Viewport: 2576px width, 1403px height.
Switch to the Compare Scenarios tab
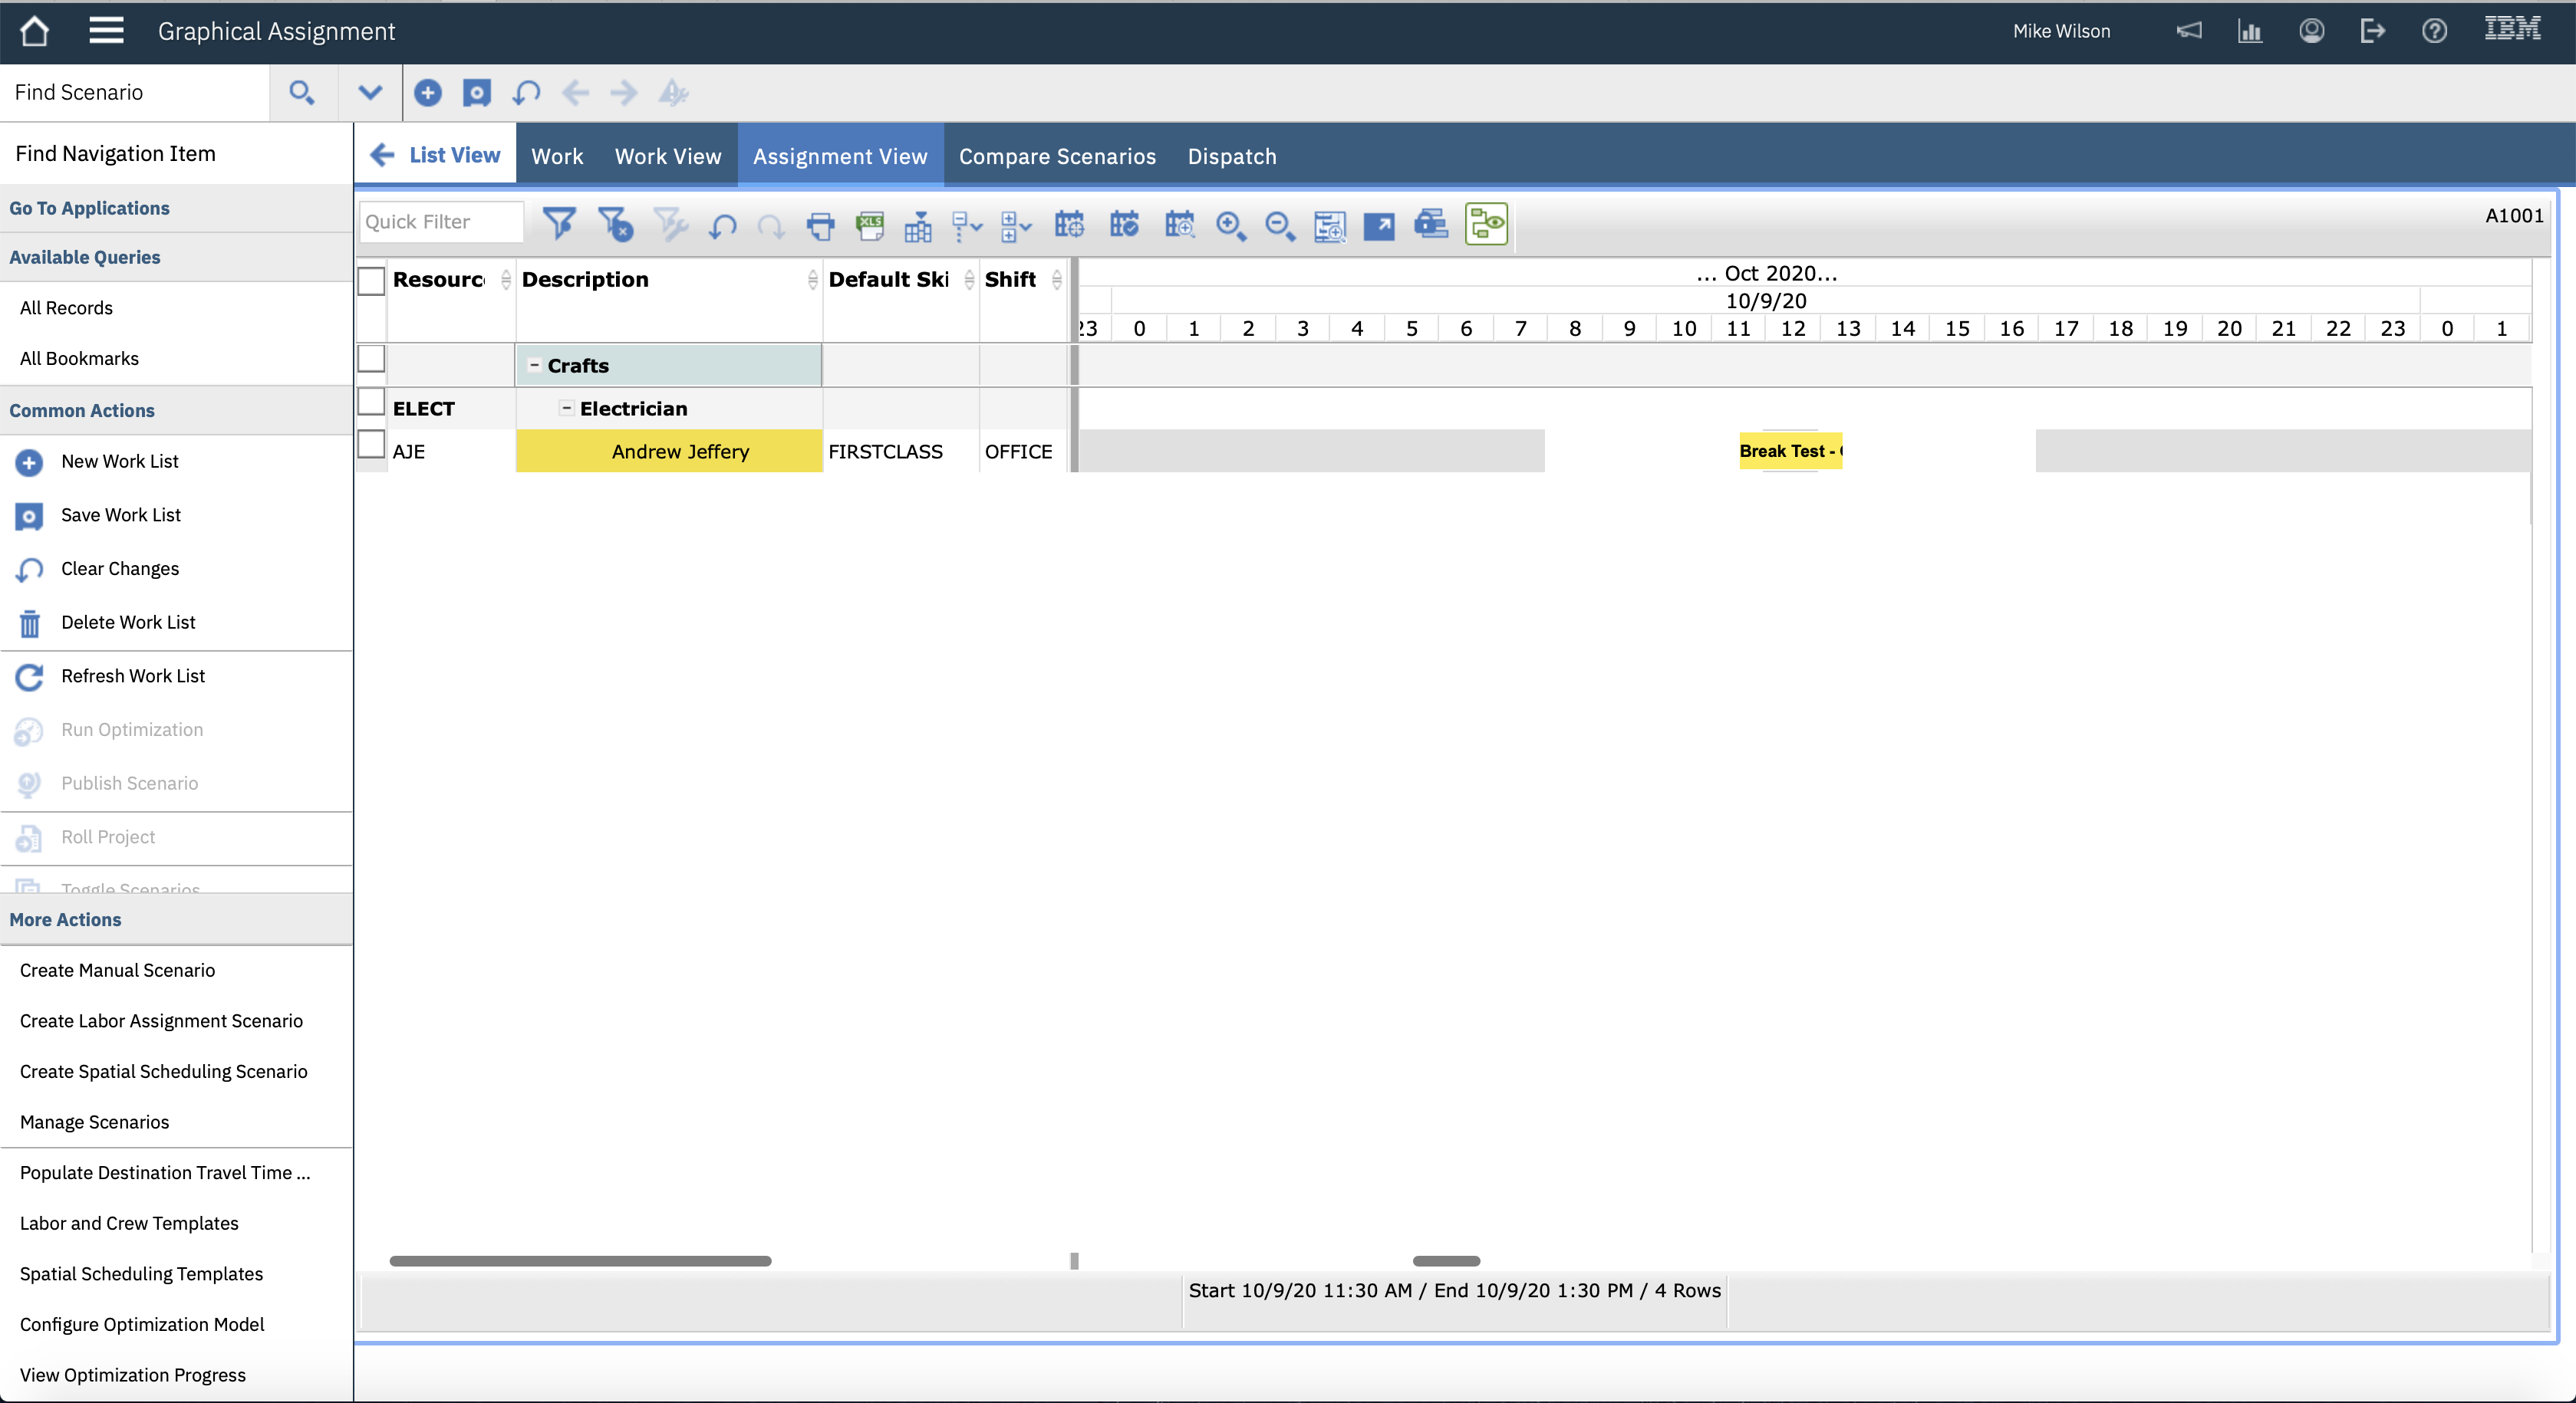[x=1057, y=156]
